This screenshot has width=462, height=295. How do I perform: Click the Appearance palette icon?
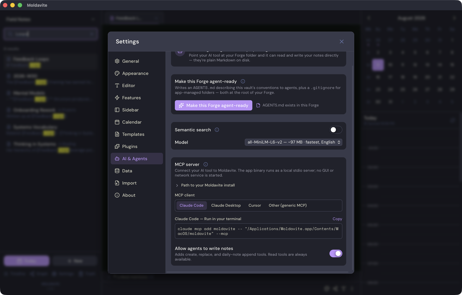click(x=117, y=73)
